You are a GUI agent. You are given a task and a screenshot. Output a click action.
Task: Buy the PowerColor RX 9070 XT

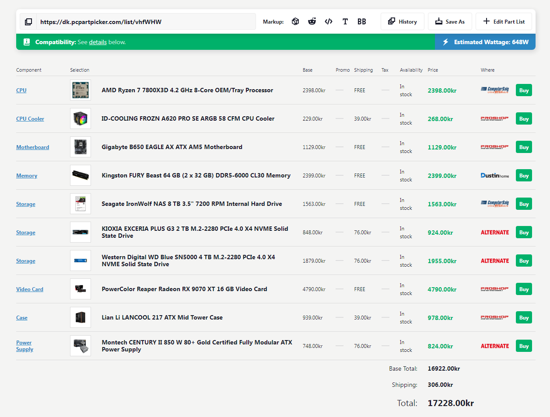tap(524, 289)
